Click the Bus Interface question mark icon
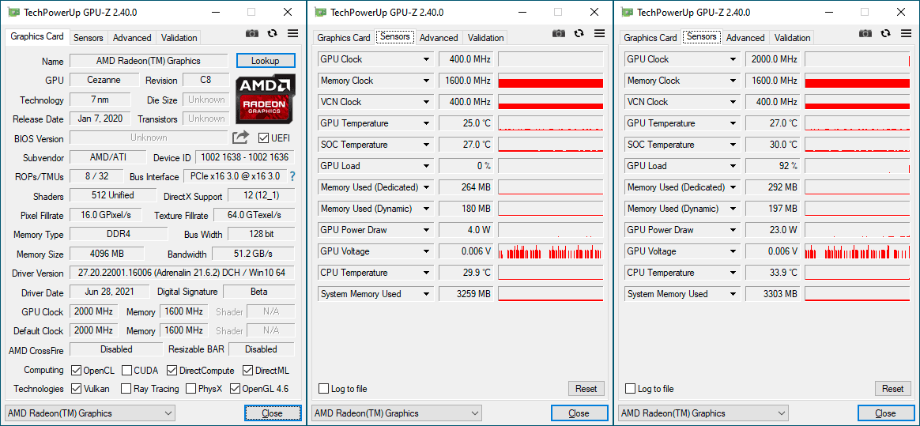The height and width of the screenshot is (426, 920). coord(292,176)
